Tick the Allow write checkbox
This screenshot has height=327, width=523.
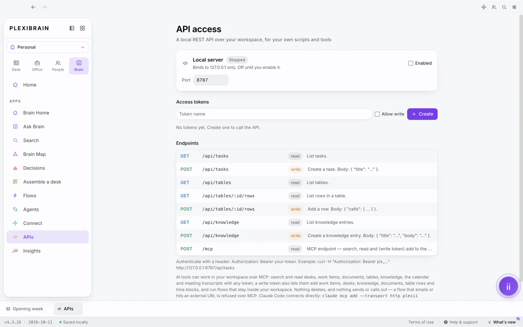(x=377, y=114)
